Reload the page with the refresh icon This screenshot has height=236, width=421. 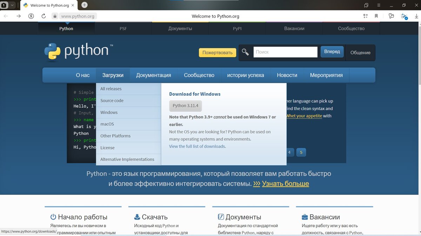coord(44,16)
